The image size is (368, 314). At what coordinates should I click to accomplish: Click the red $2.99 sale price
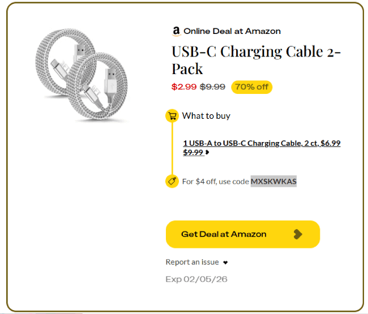click(184, 87)
